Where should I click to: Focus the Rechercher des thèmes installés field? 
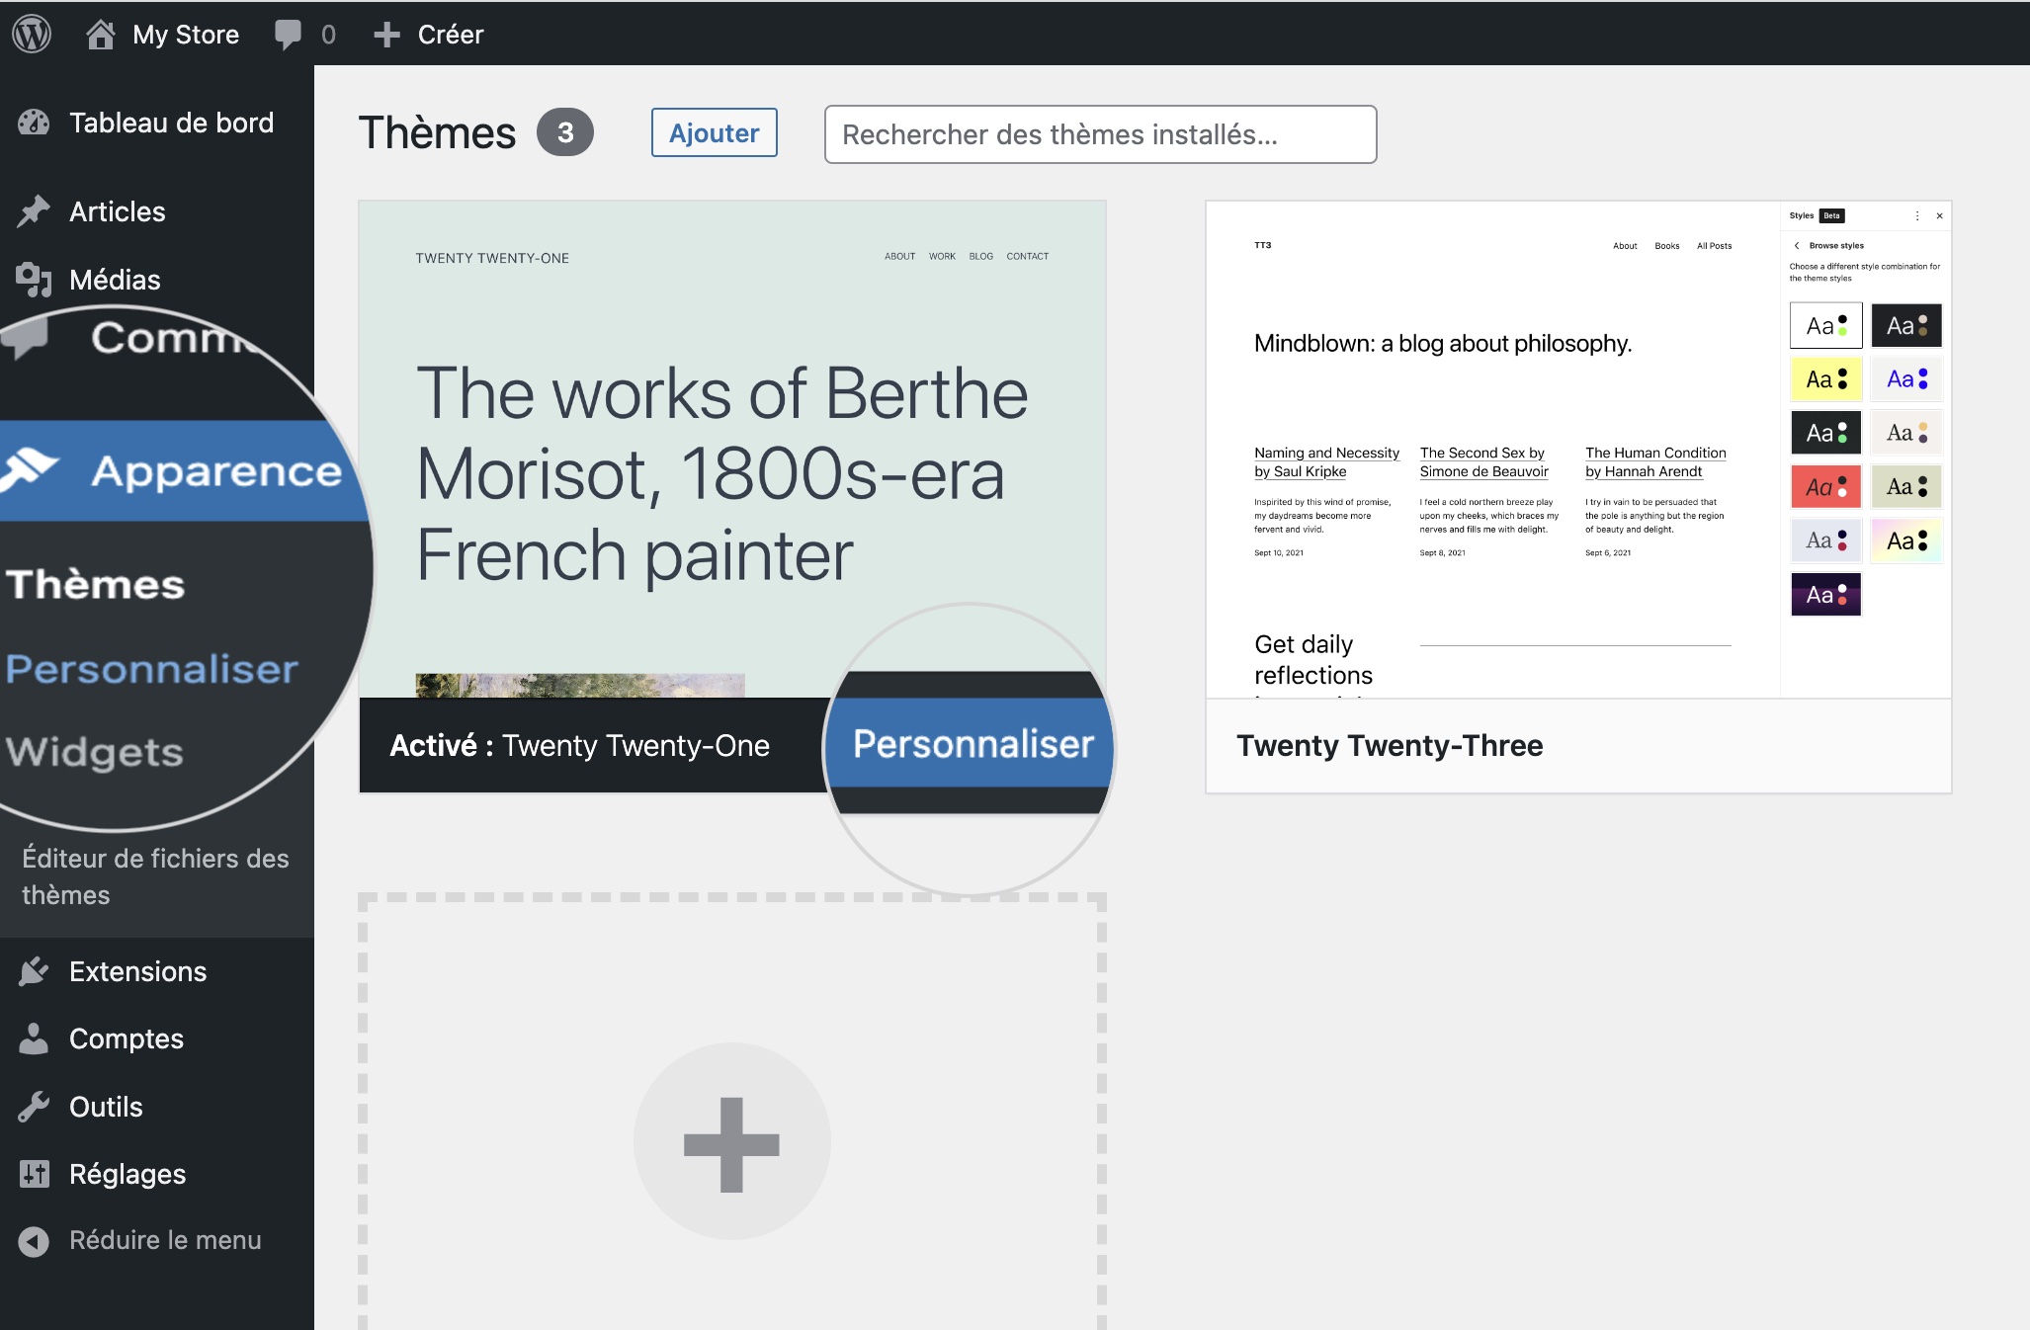pyautogui.click(x=1100, y=134)
